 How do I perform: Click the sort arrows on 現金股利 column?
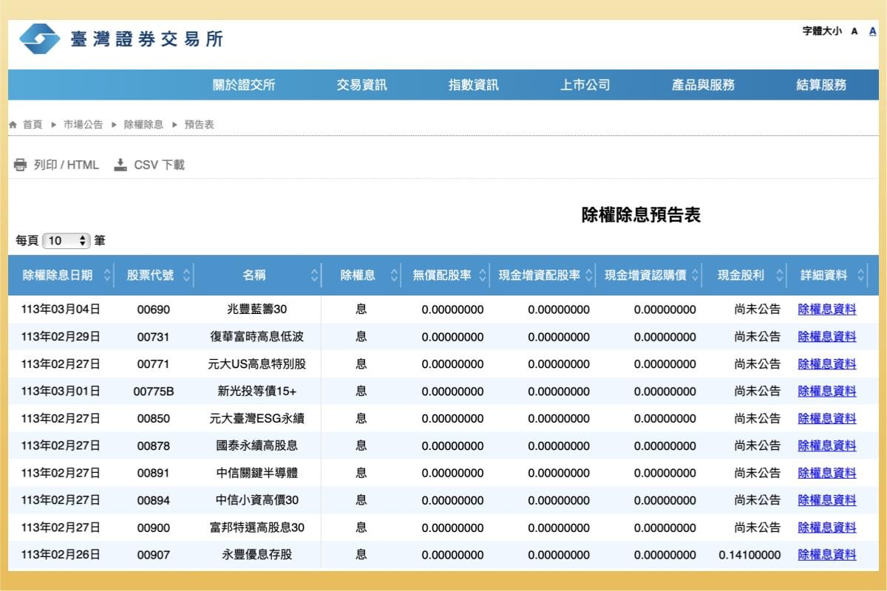click(x=778, y=274)
